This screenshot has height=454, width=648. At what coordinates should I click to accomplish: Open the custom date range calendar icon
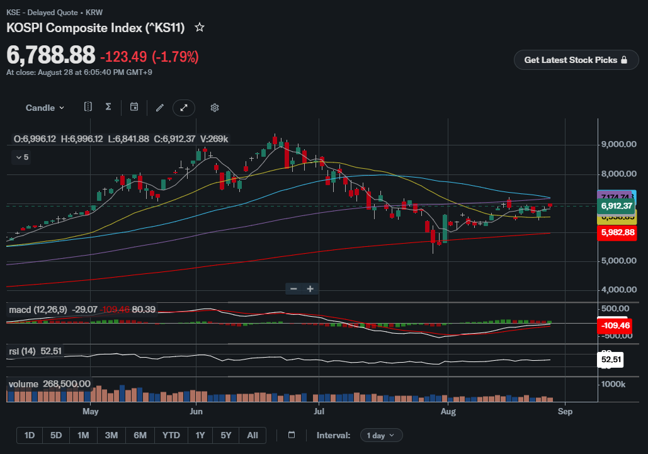[x=292, y=434]
